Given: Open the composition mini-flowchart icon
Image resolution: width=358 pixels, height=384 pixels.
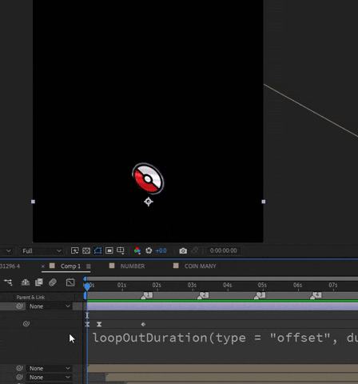Looking at the screenshot, I should (8, 282).
